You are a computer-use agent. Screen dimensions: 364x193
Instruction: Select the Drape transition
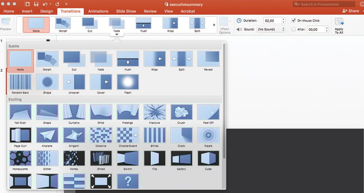[x=47, y=114]
